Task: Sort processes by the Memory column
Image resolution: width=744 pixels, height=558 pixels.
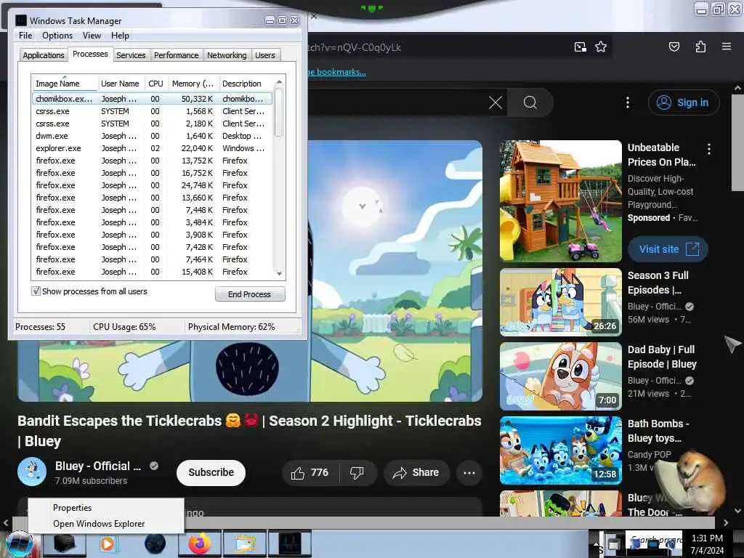Action: 193,84
